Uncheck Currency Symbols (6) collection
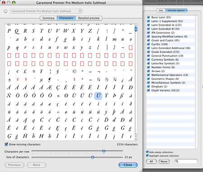 pos(148,59)
